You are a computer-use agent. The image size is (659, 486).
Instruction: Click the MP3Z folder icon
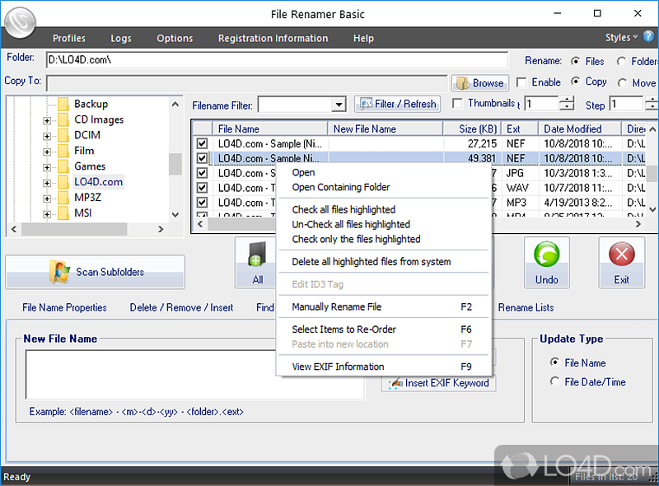click(x=63, y=198)
